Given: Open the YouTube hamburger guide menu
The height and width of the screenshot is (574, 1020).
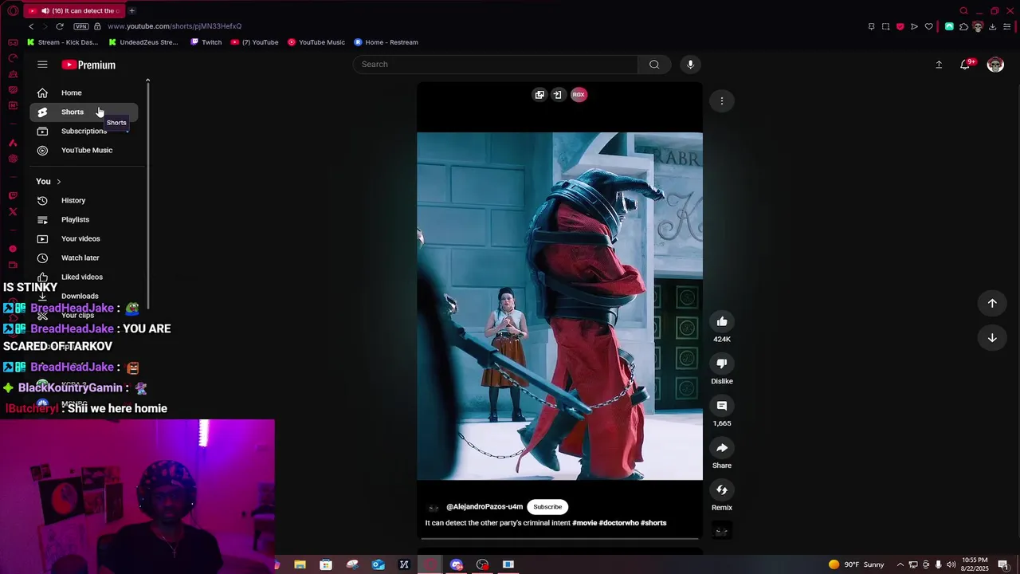Looking at the screenshot, I should (42, 65).
